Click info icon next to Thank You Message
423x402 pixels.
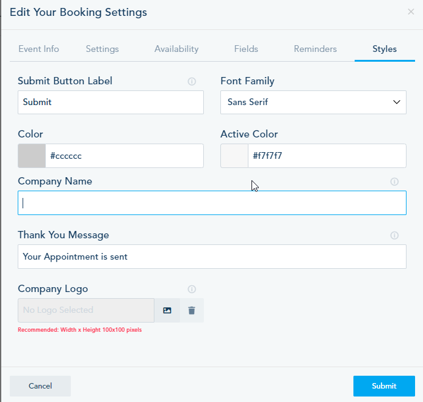394,235
